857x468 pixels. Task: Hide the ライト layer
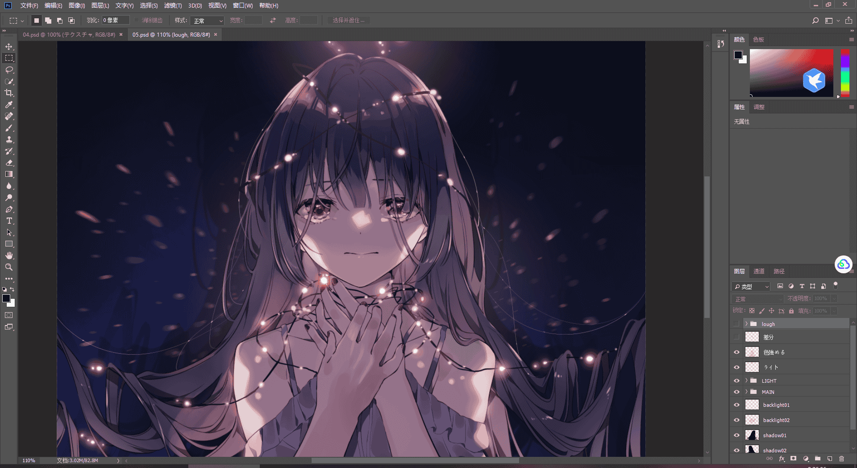pos(736,368)
